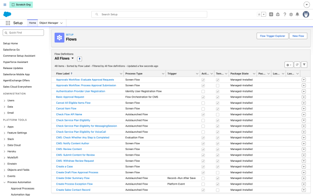Open row actions for Create a Case

[x=304, y=167]
